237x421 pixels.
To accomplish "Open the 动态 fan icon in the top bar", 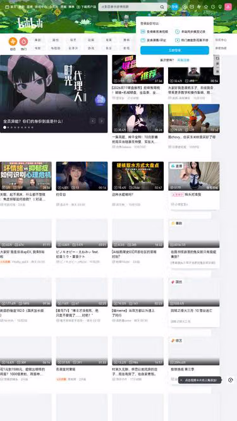I will point(199,7).
